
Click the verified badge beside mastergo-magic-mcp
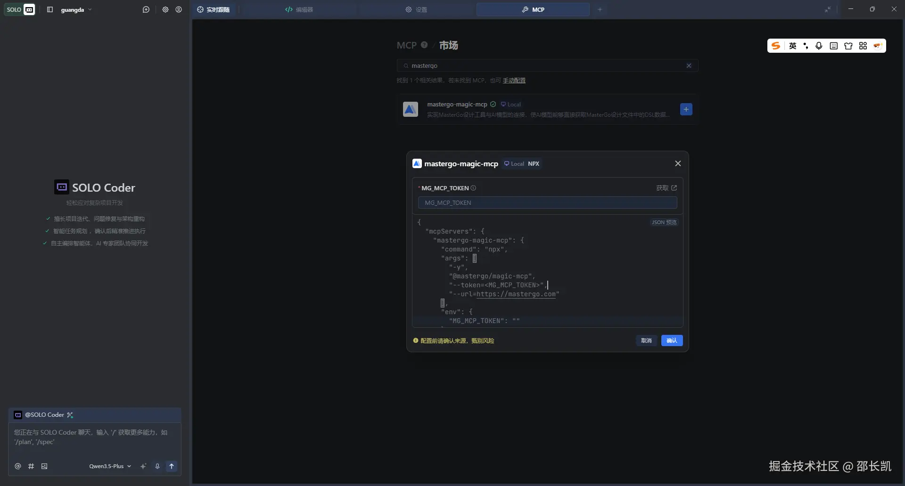tap(493, 104)
